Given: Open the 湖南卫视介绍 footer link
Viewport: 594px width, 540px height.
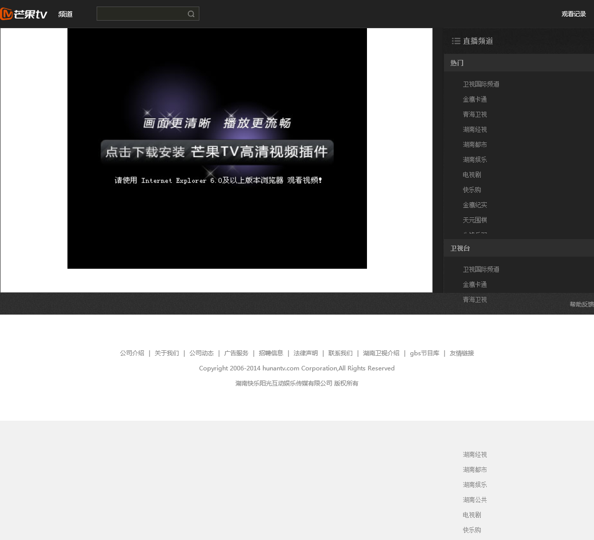Looking at the screenshot, I should point(381,353).
